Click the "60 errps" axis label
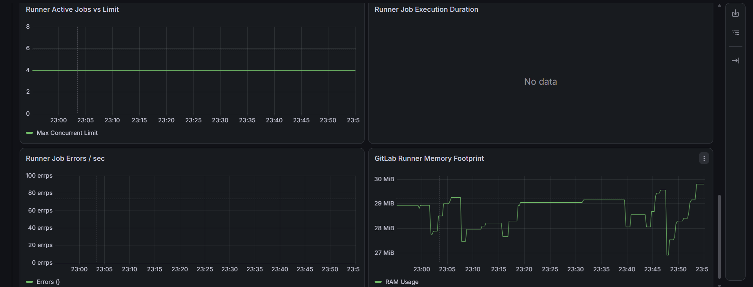753x287 pixels. point(40,211)
